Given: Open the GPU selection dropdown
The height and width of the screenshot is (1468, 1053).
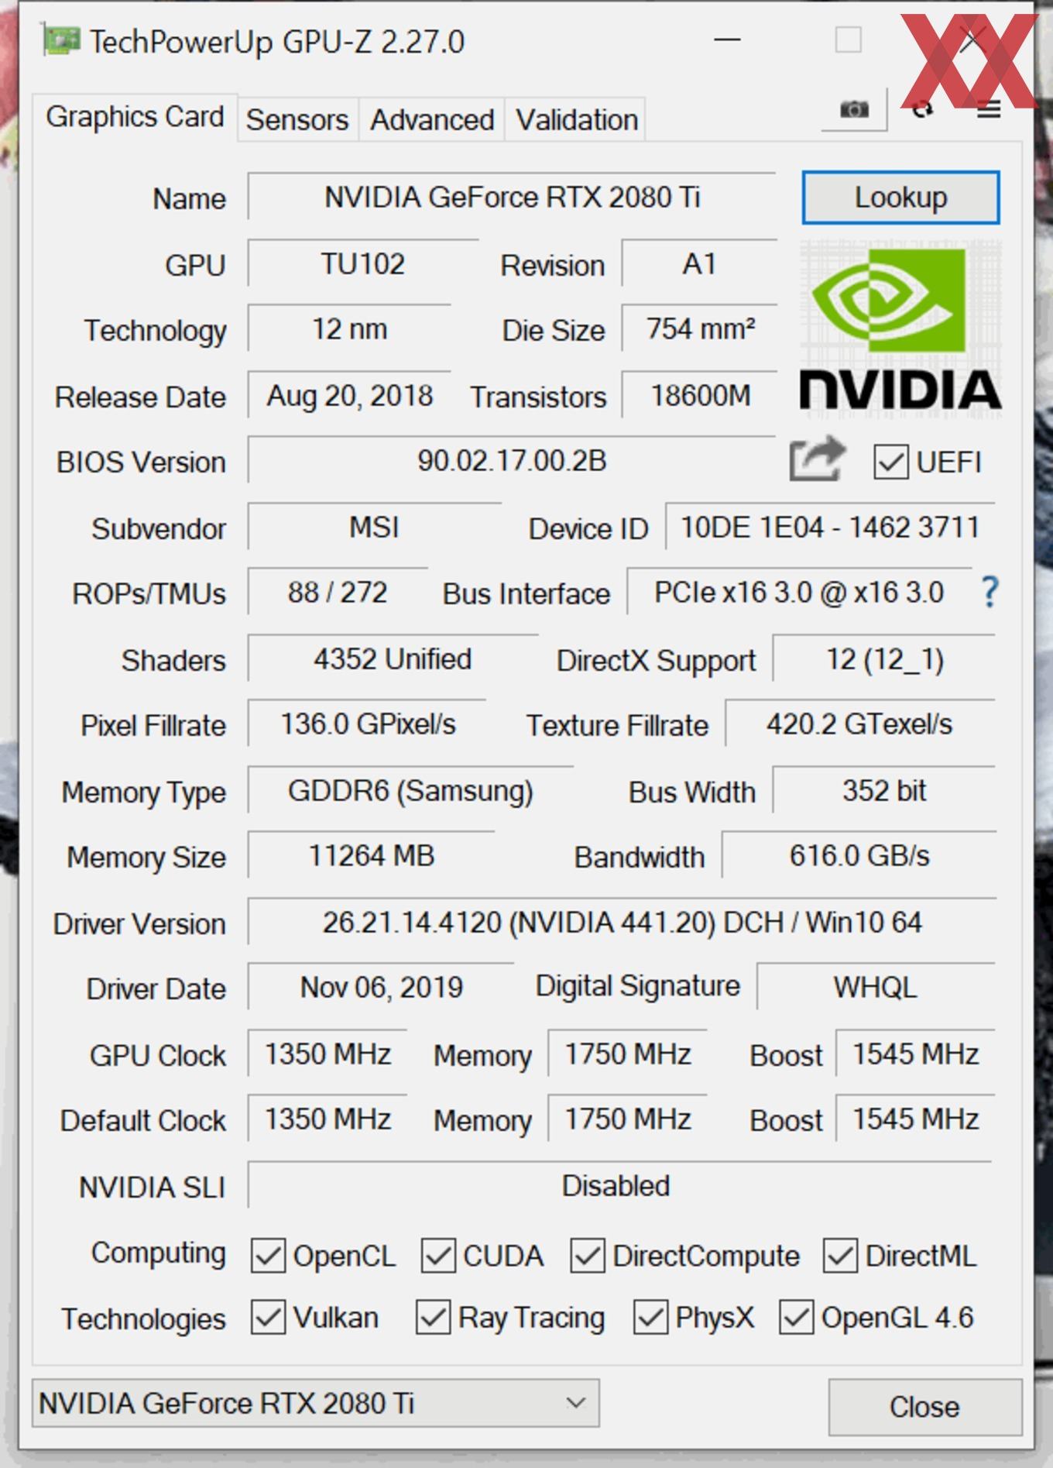Looking at the screenshot, I should coord(315,1403).
